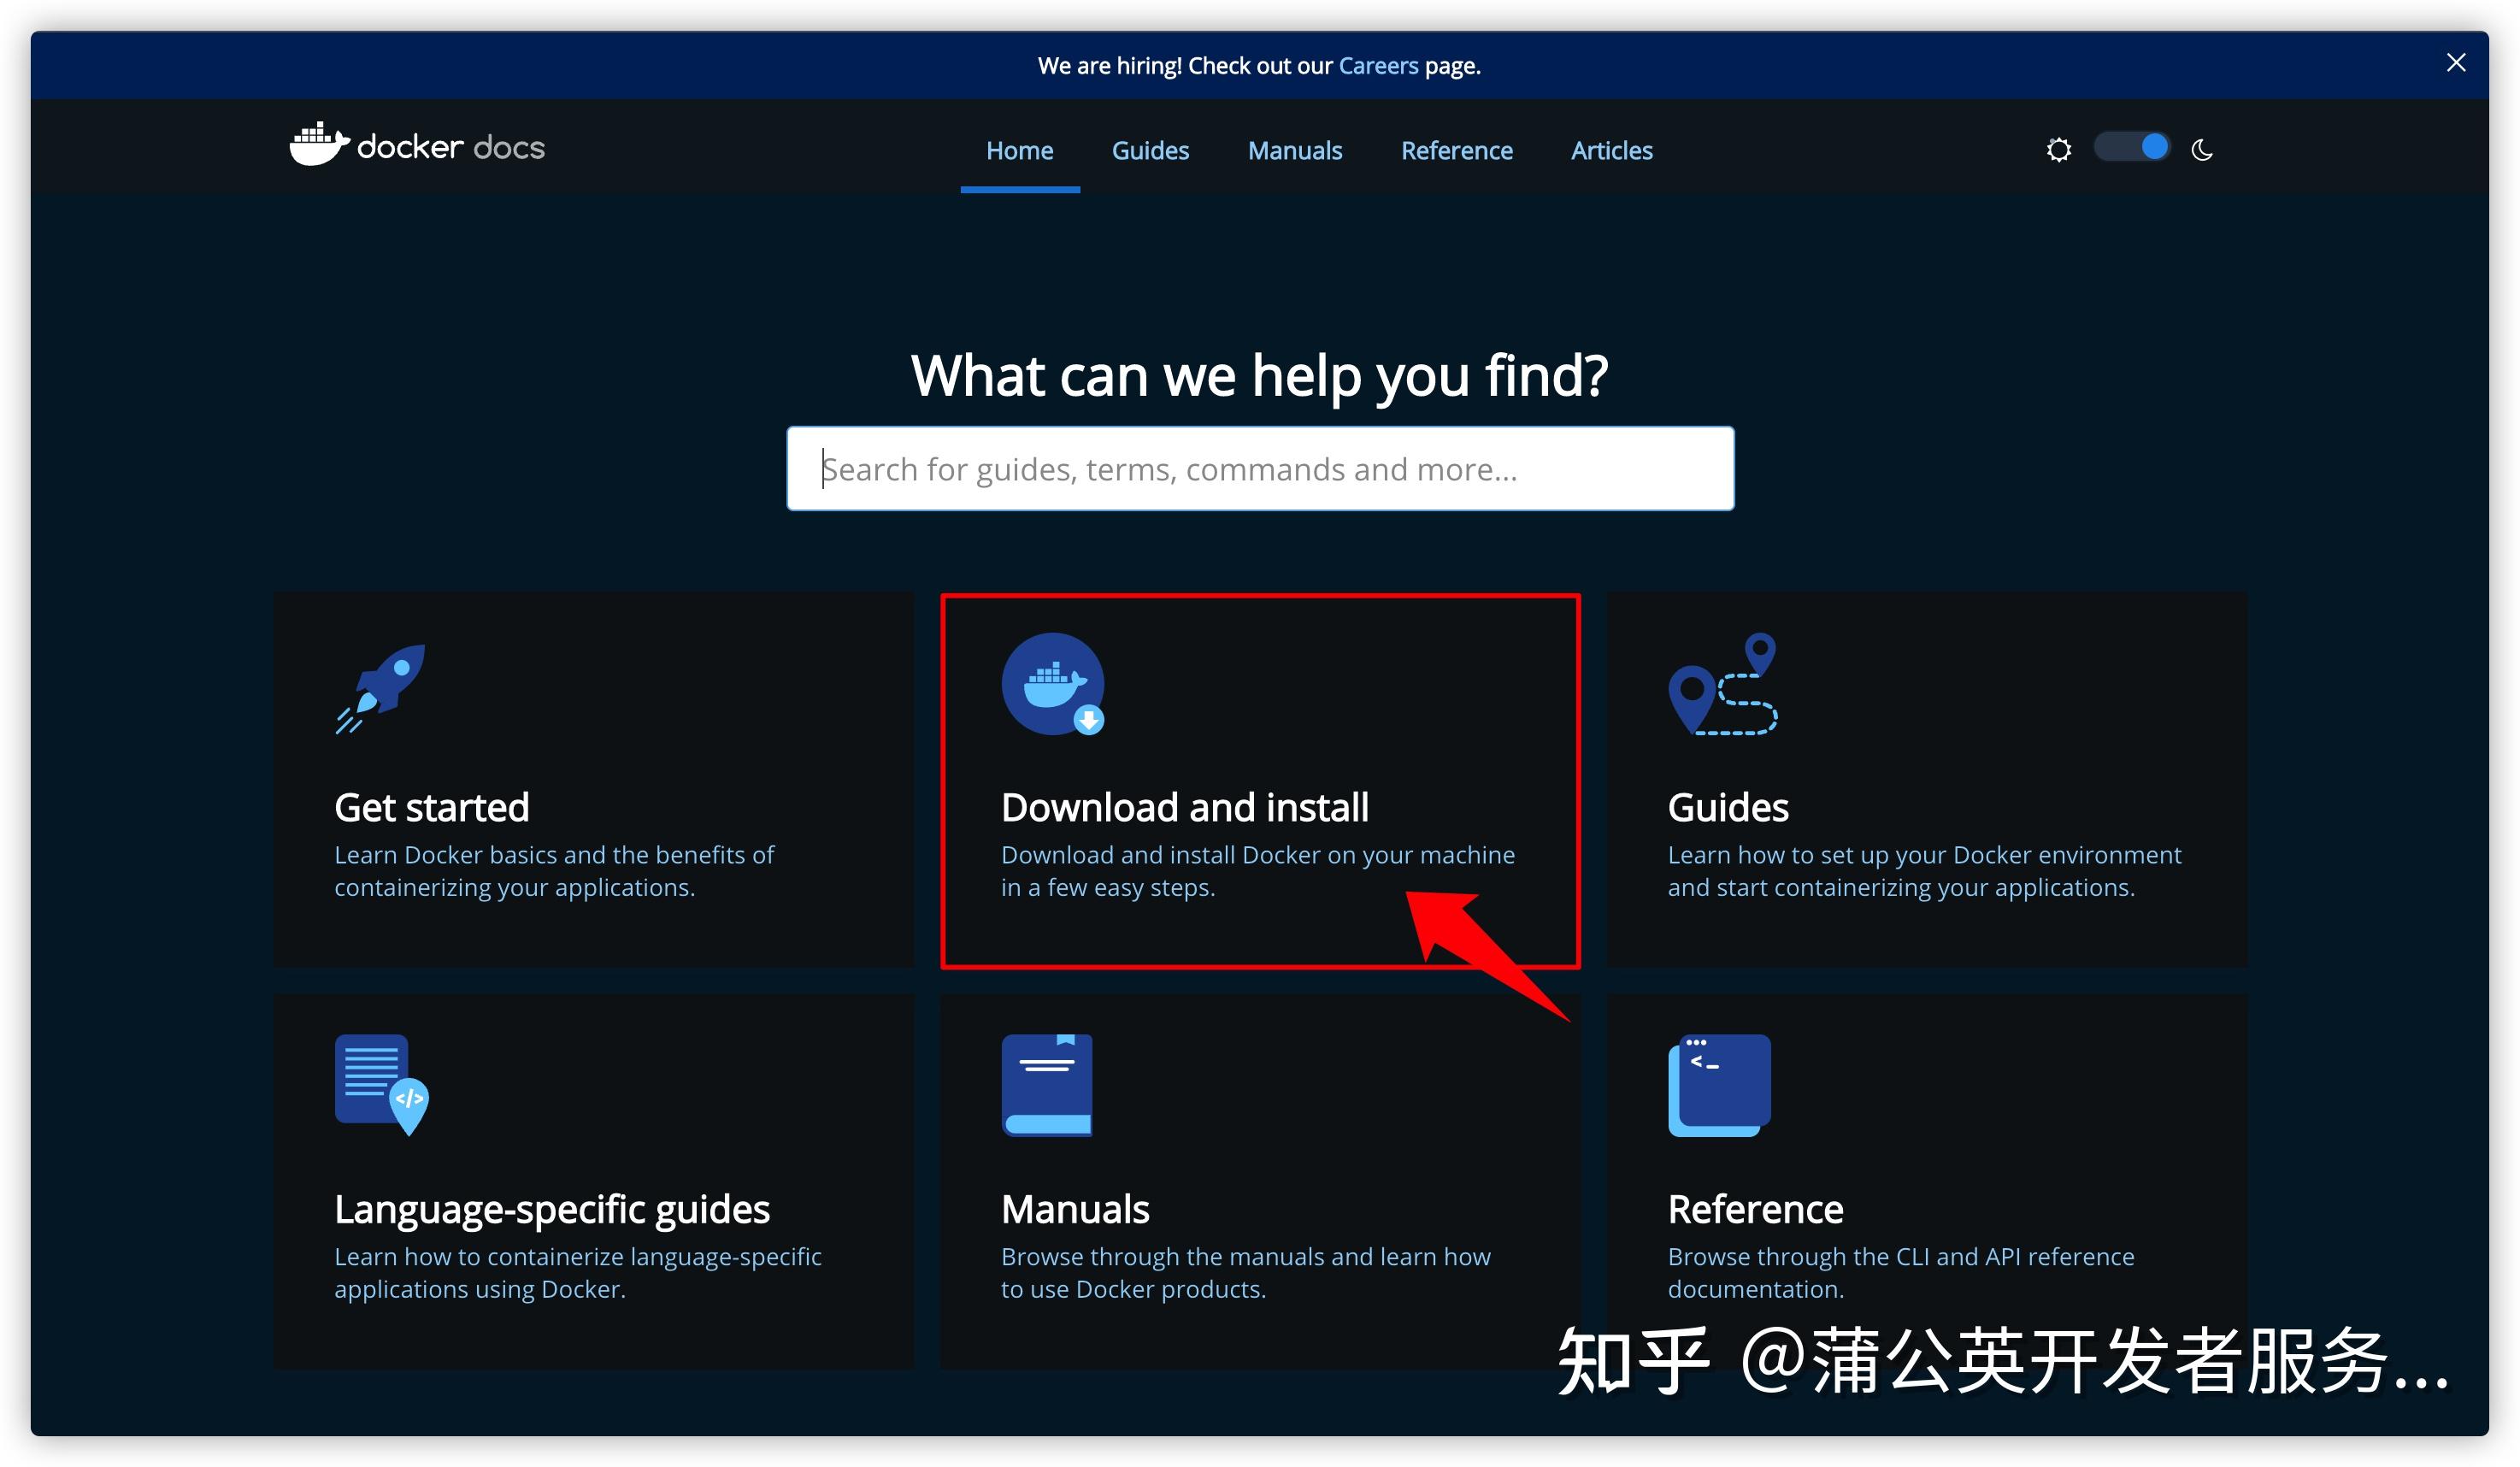2520x1467 pixels.
Task: Open the Download and install heading
Action: coord(1184,807)
